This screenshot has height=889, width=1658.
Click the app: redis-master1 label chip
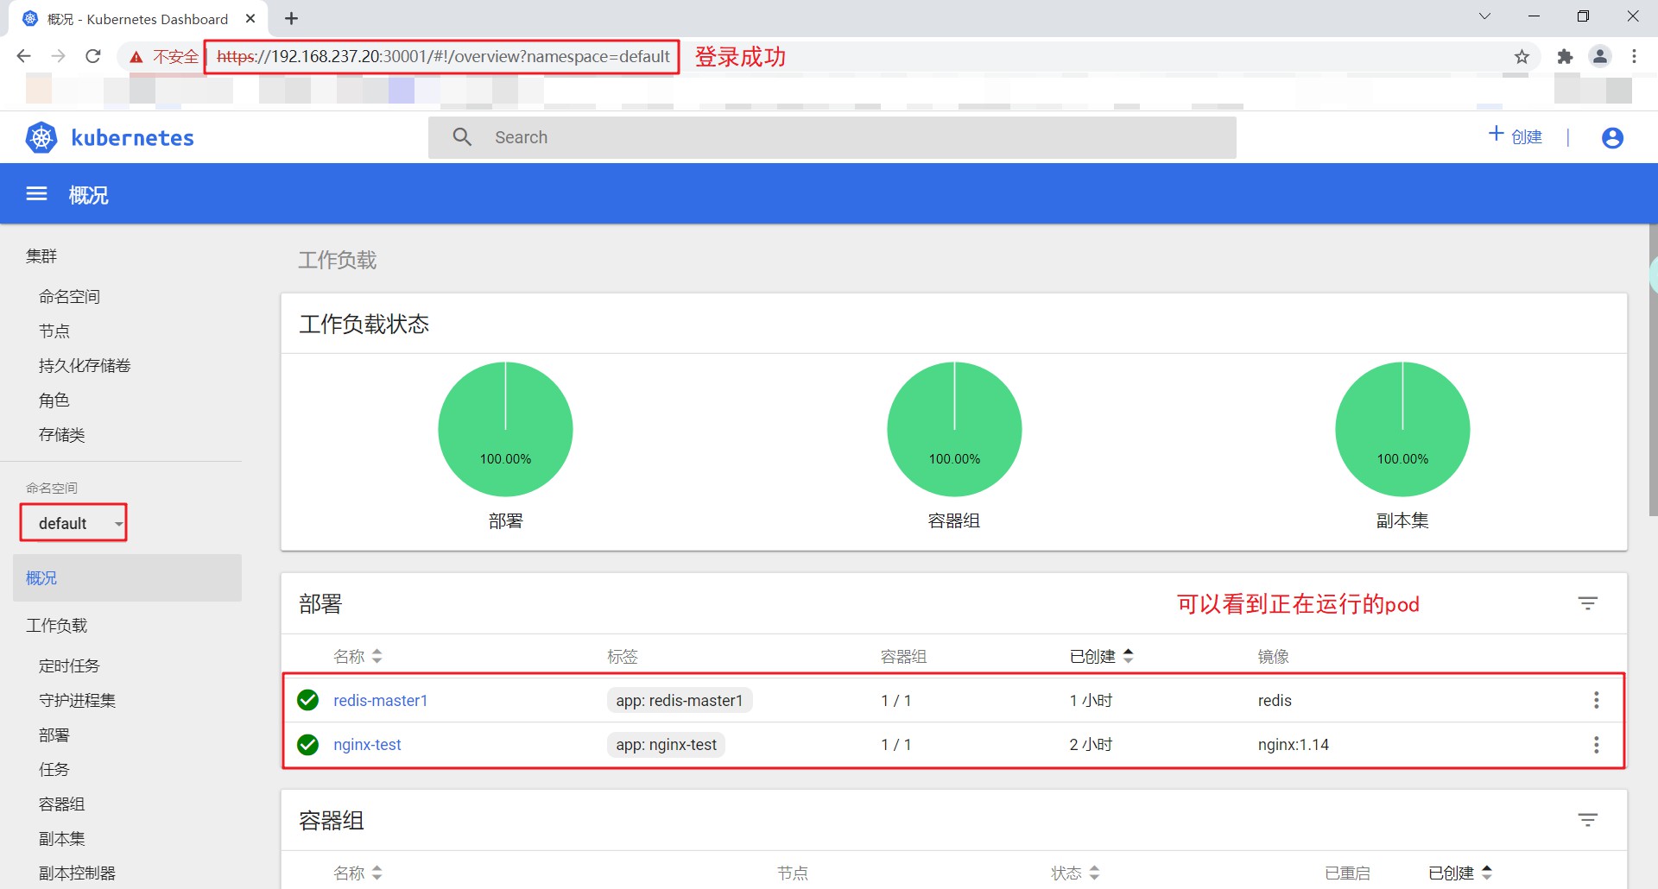click(x=680, y=700)
